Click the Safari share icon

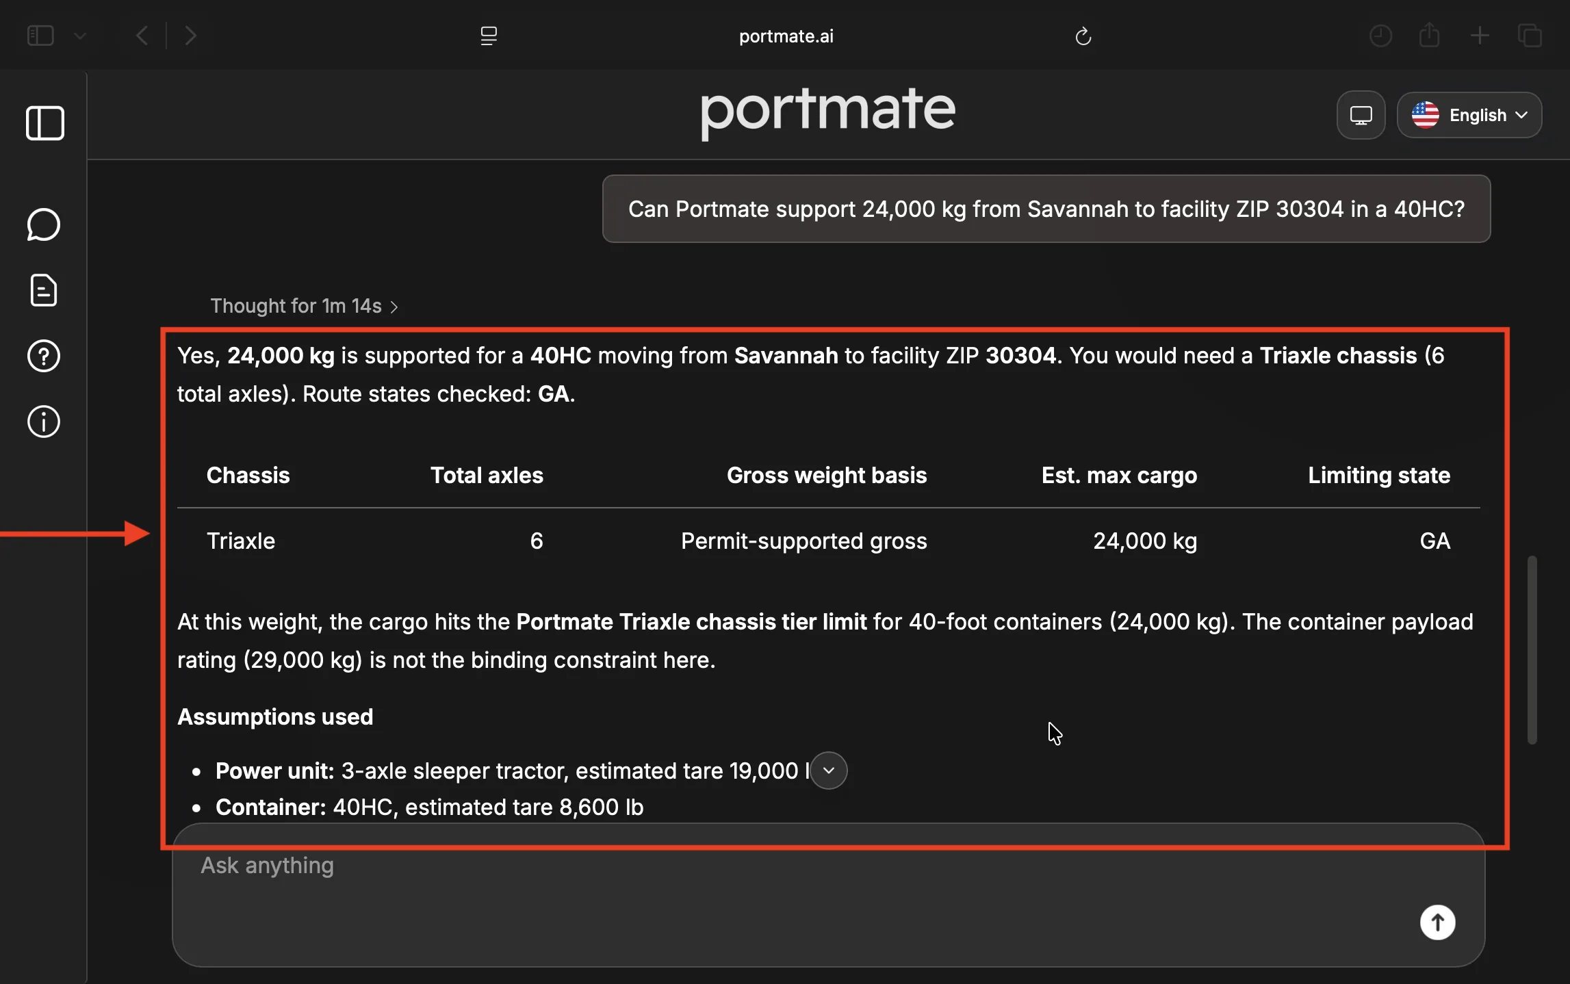1429,35
